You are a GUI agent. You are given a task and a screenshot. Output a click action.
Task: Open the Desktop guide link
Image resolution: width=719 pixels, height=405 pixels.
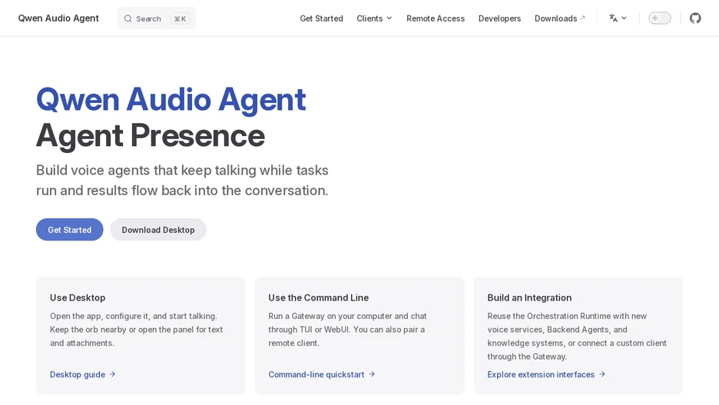click(x=82, y=374)
